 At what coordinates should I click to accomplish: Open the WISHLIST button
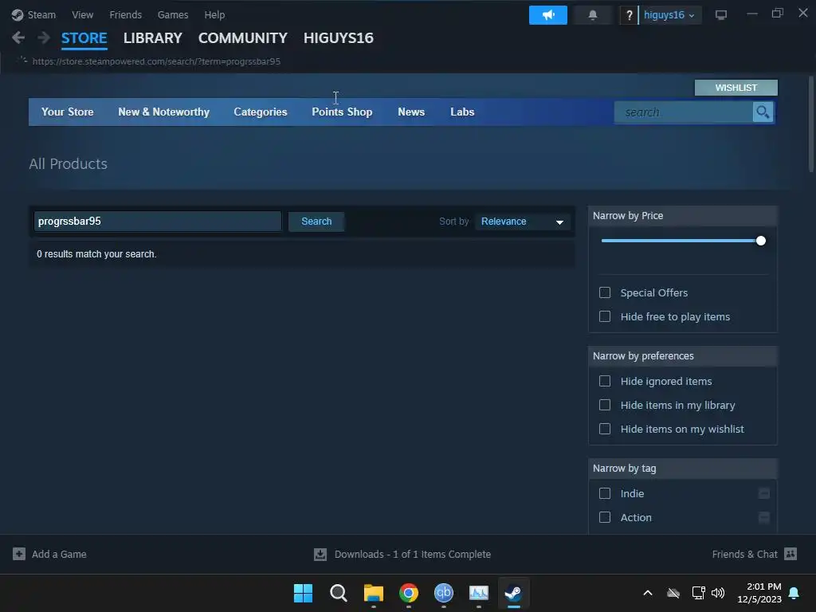(x=736, y=88)
